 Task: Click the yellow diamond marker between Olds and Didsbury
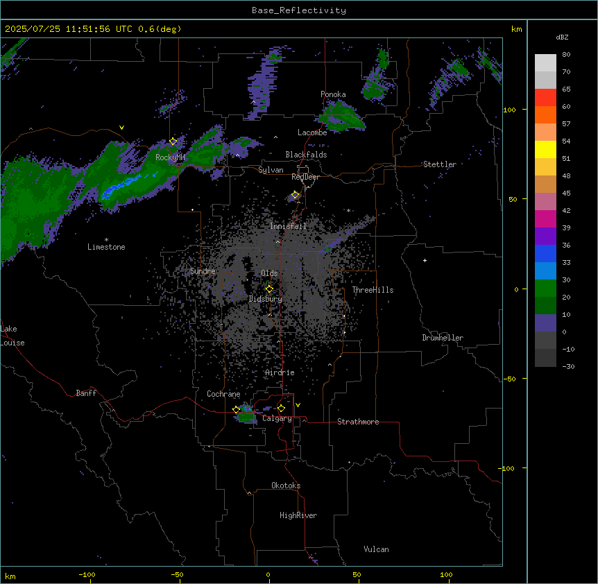pyautogui.click(x=269, y=289)
